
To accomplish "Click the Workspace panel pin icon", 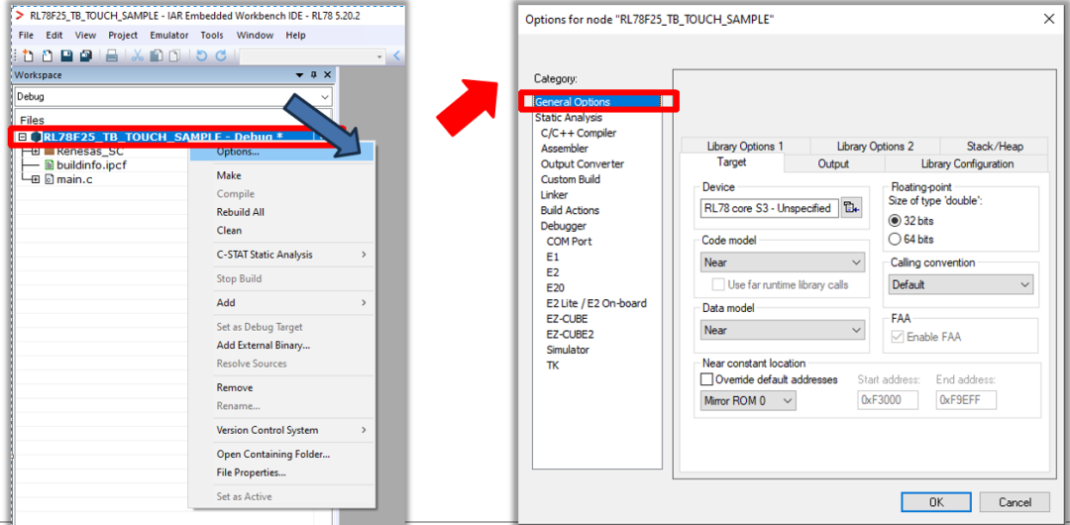I will pos(314,75).
